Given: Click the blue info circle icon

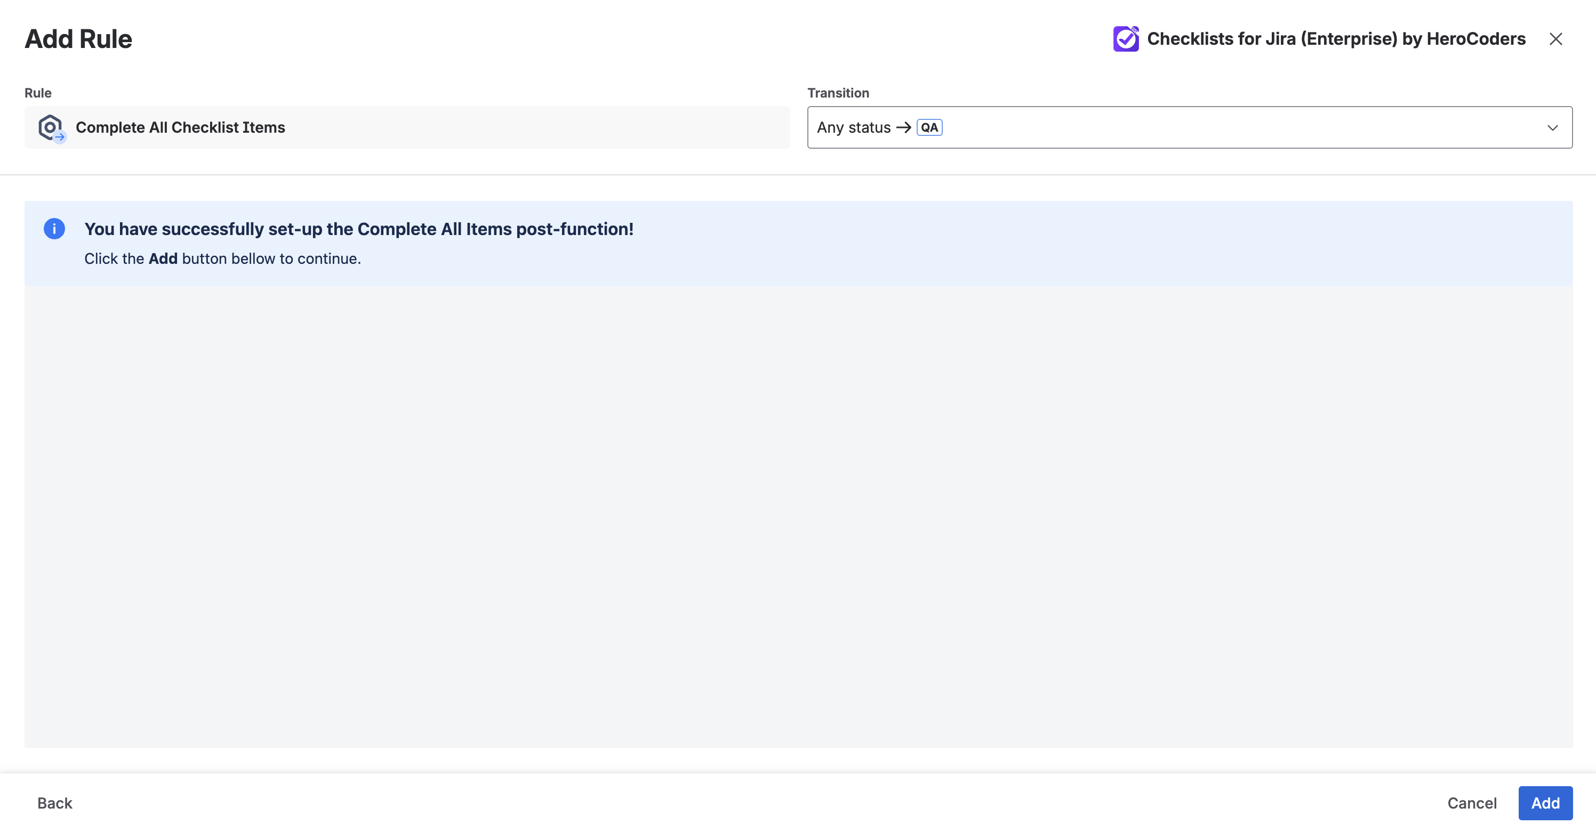Looking at the screenshot, I should [x=54, y=229].
